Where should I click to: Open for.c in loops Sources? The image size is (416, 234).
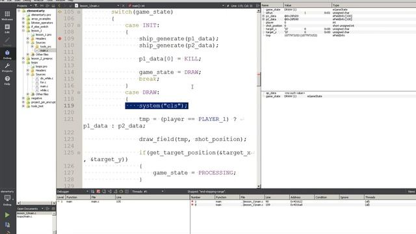point(43,83)
